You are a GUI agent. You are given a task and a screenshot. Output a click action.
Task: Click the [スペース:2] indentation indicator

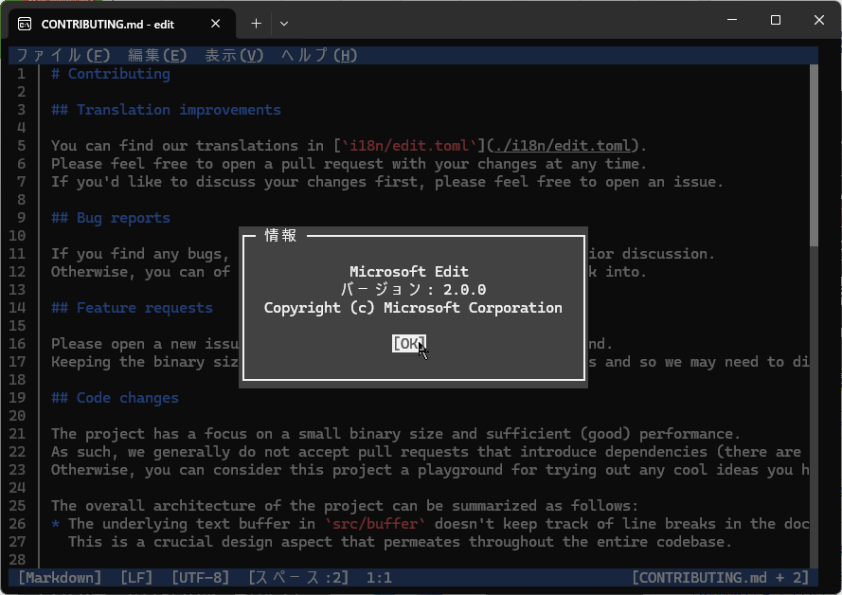(298, 578)
